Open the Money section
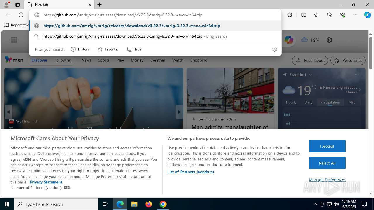The image size is (374, 210). 137,60
